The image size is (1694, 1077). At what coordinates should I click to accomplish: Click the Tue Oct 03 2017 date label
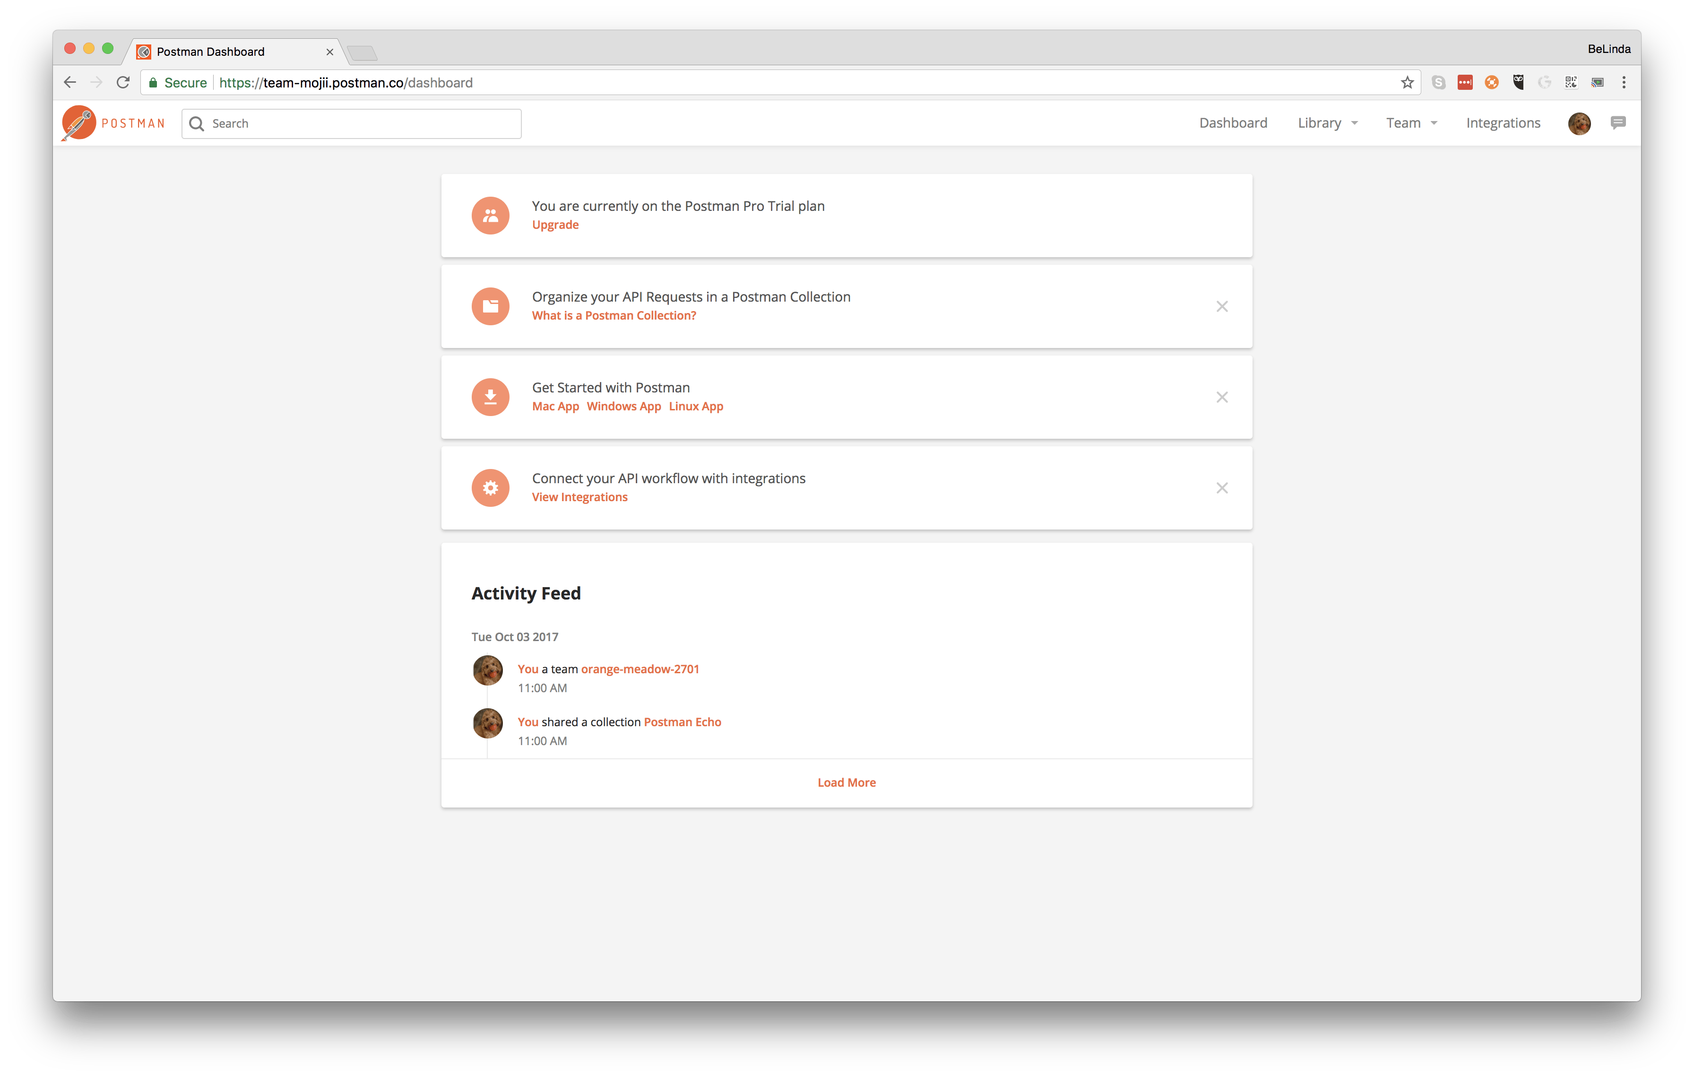click(x=514, y=637)
